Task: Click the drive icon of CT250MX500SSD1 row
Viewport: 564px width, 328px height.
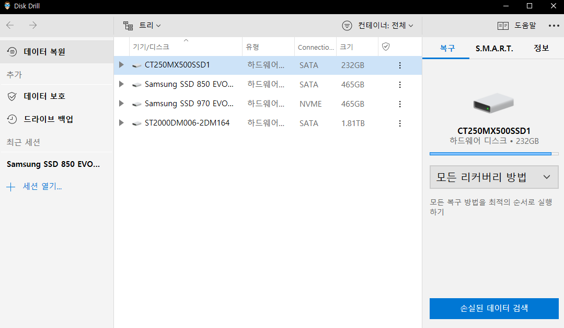Action: click(x=136, y=65)
